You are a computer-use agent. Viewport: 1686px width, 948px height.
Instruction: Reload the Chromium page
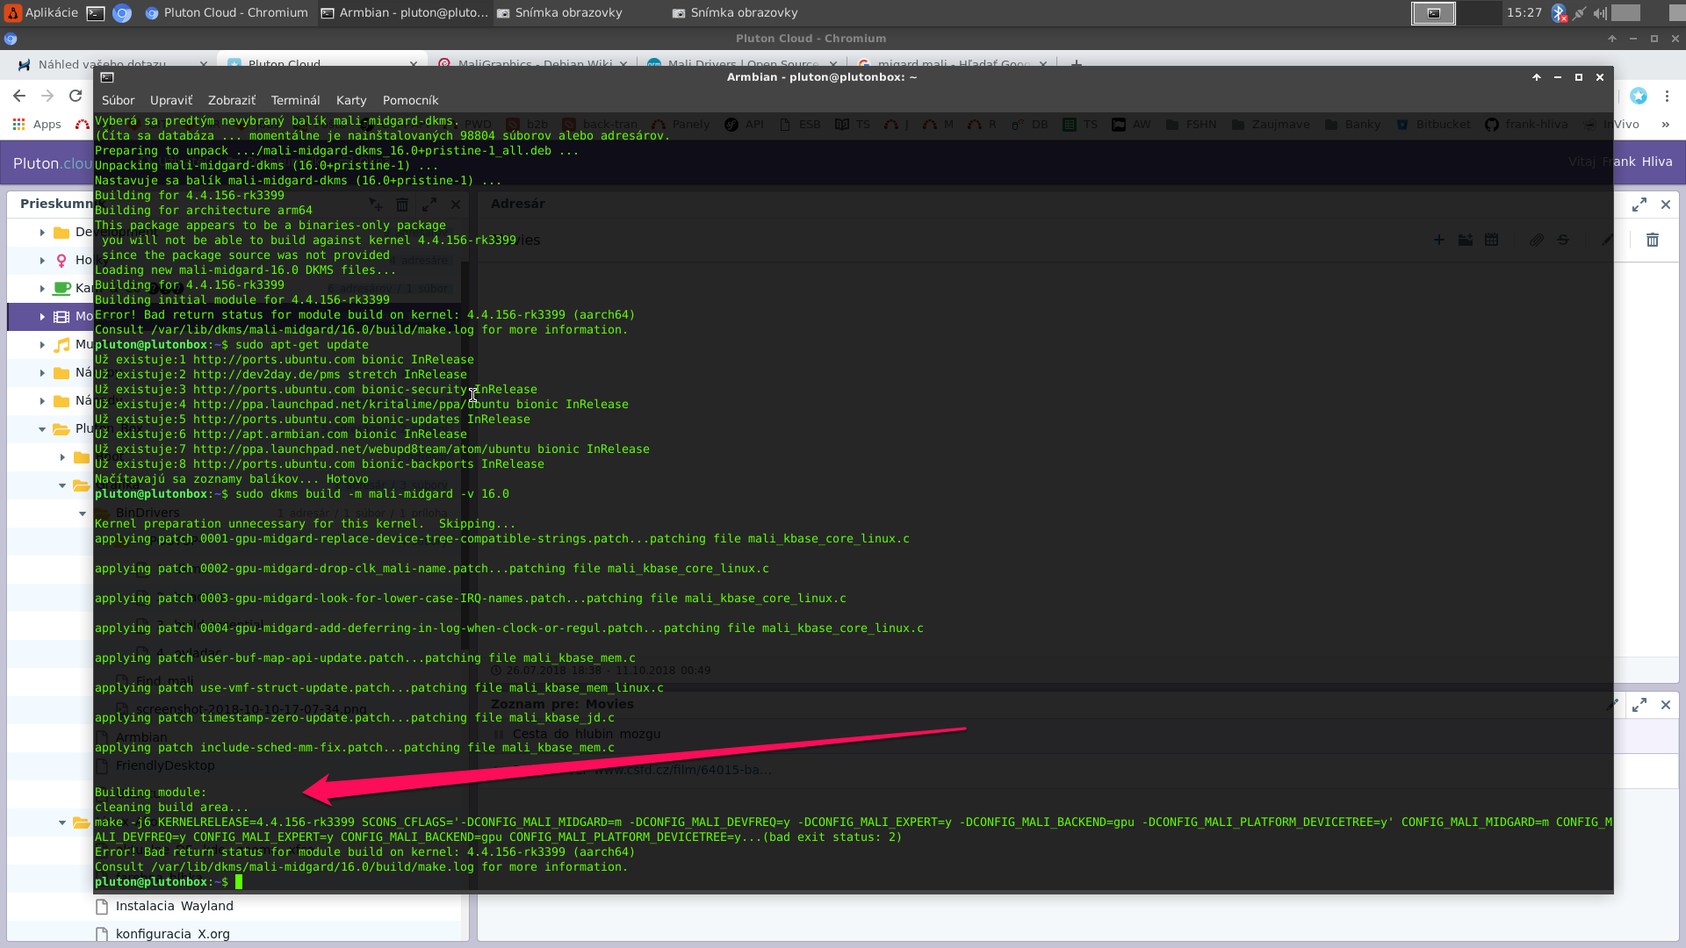[76, 96]
